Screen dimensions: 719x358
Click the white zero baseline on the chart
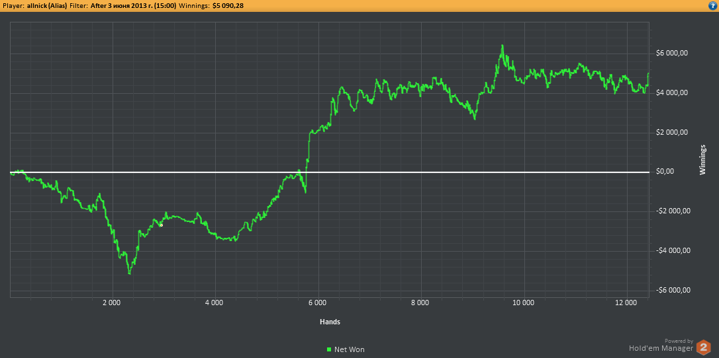397,172
